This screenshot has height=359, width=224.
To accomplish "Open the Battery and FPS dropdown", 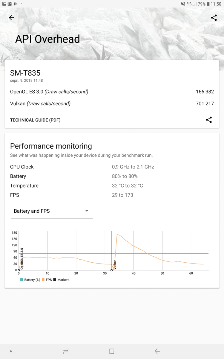I will (x=52, y=211).
